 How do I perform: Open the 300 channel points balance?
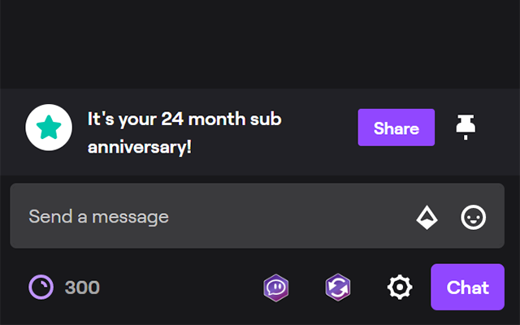[64, 287]
